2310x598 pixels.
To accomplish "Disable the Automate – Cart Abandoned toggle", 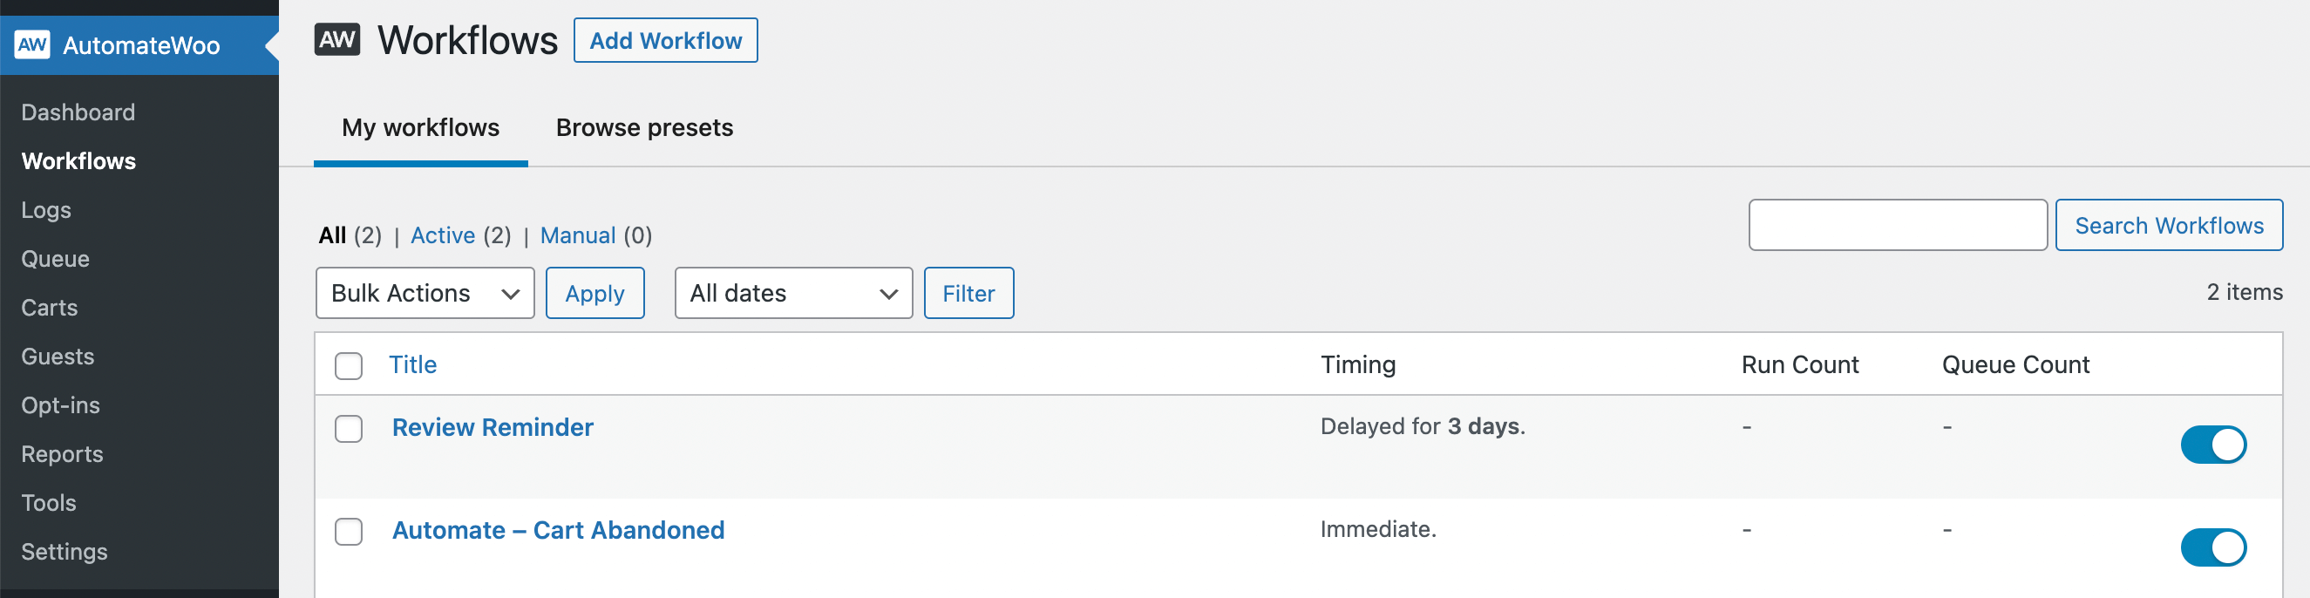I will [x=2212, y=547].
